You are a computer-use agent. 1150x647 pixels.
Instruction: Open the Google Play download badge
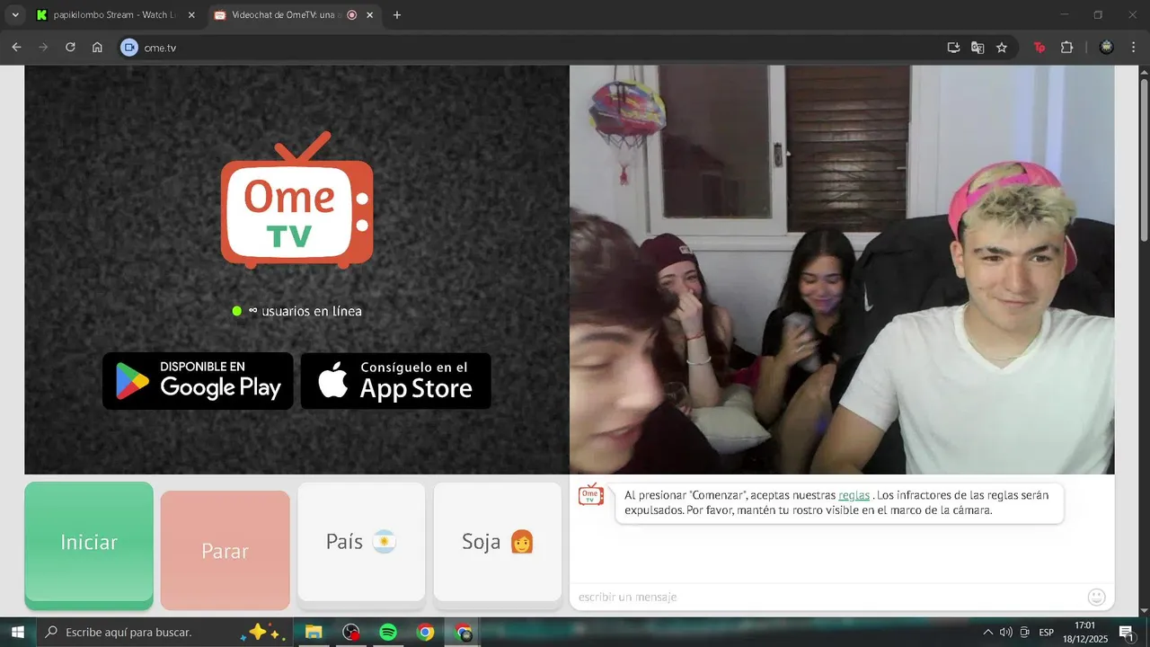coord(198,381)
